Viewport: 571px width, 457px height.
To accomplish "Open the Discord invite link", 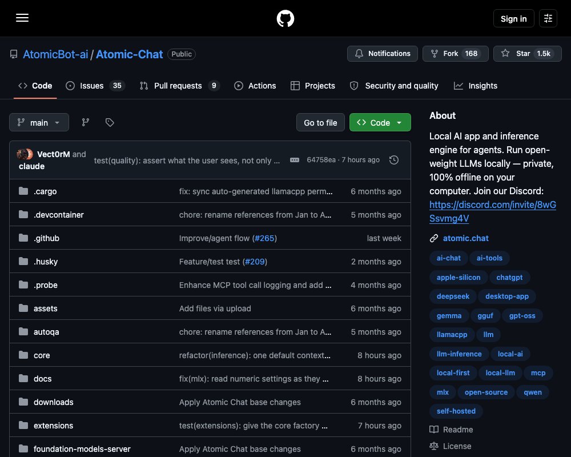I will pos(492,211).
